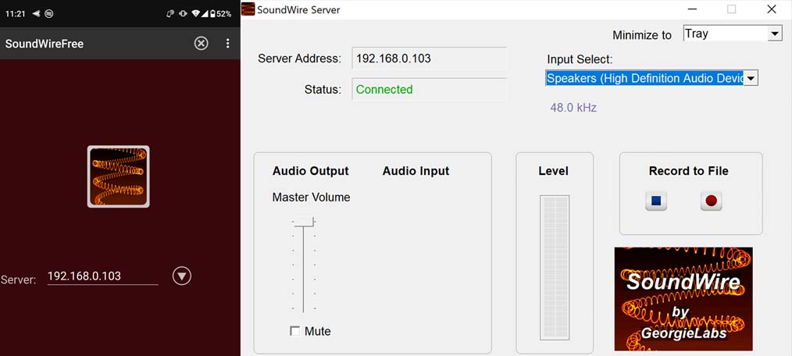
Task: Tap the SoundWire coil connect button on phone
Action: [x=118, y=176]
